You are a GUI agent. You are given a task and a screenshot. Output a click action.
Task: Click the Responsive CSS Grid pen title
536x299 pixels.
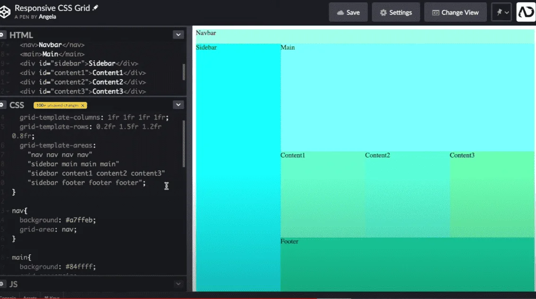52,8
